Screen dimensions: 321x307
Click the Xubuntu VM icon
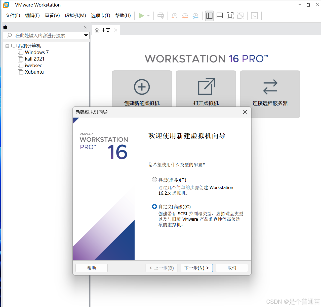(x=21, y=72)
